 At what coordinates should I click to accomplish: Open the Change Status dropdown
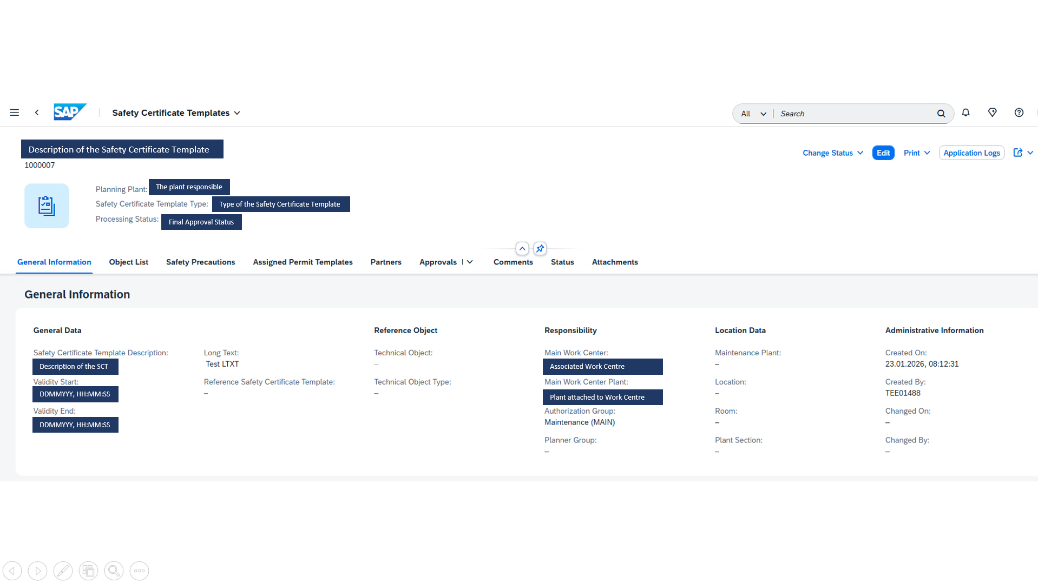(832, 153)
